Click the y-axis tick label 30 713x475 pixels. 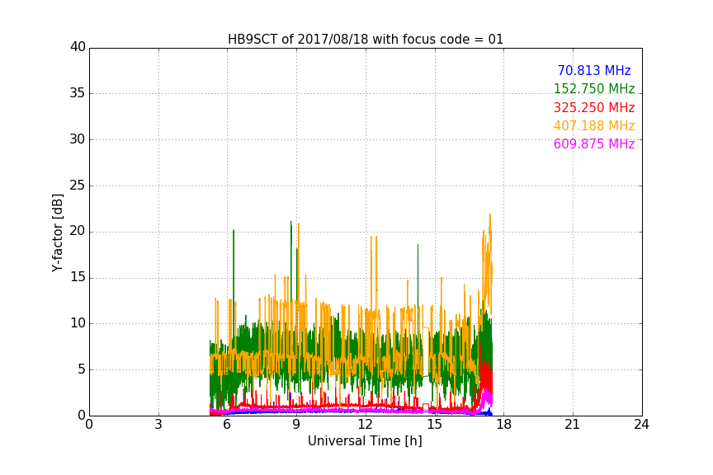pos(78,139)
